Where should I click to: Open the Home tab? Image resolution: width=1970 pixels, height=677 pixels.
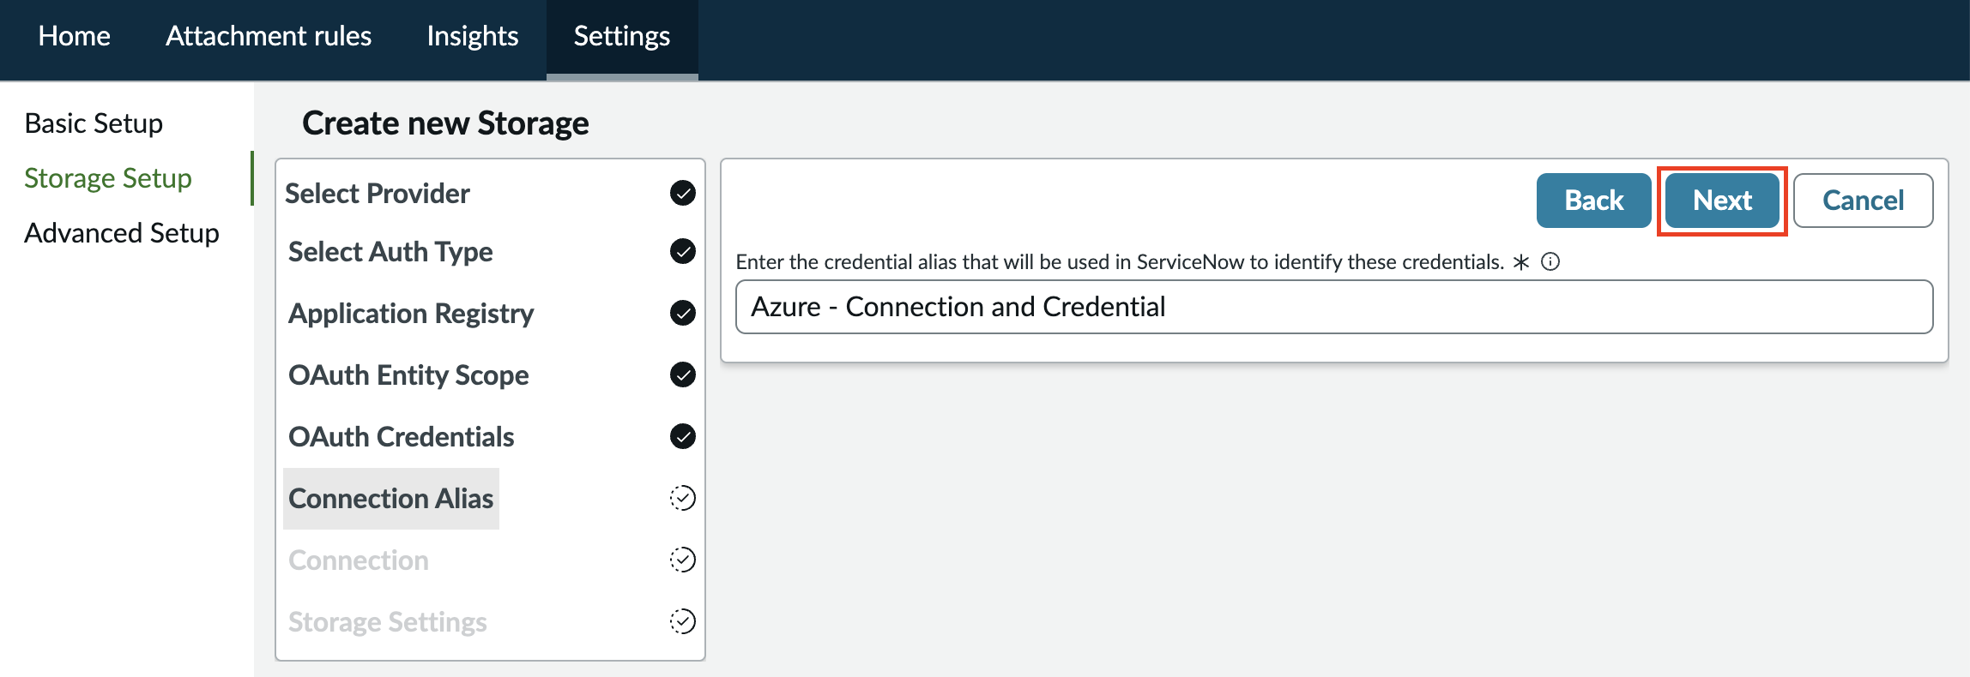point(75,36)
